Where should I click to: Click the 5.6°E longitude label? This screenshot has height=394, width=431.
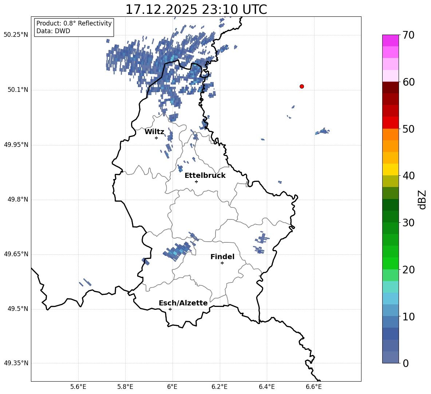(x=78, y=387)
